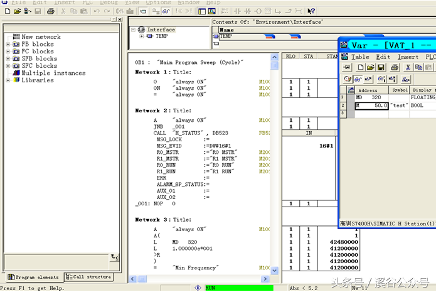The image size is (436, 292).
Task: Expand the SFC blocks tree node
Action: click(8, 65)
